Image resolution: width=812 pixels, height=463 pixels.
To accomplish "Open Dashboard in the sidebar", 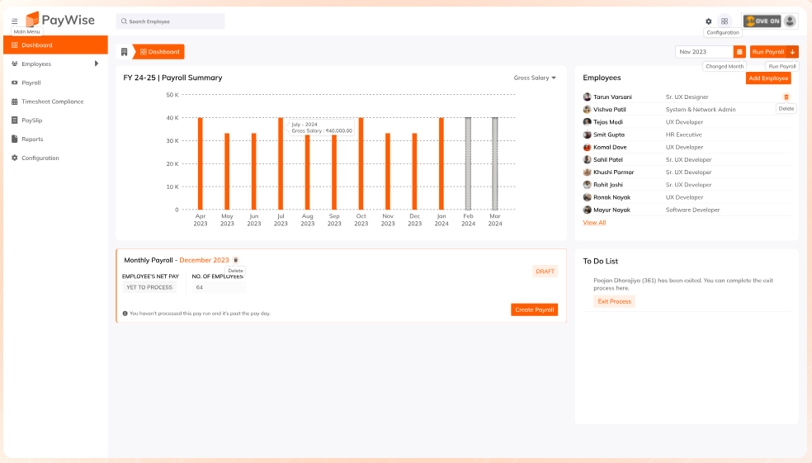I will tap(55, 45).
